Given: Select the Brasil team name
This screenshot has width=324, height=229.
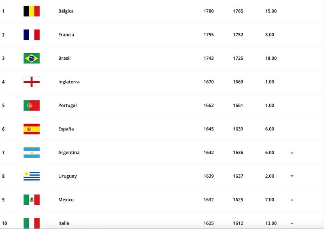Looking at the screenshot, I should (64, 58).
